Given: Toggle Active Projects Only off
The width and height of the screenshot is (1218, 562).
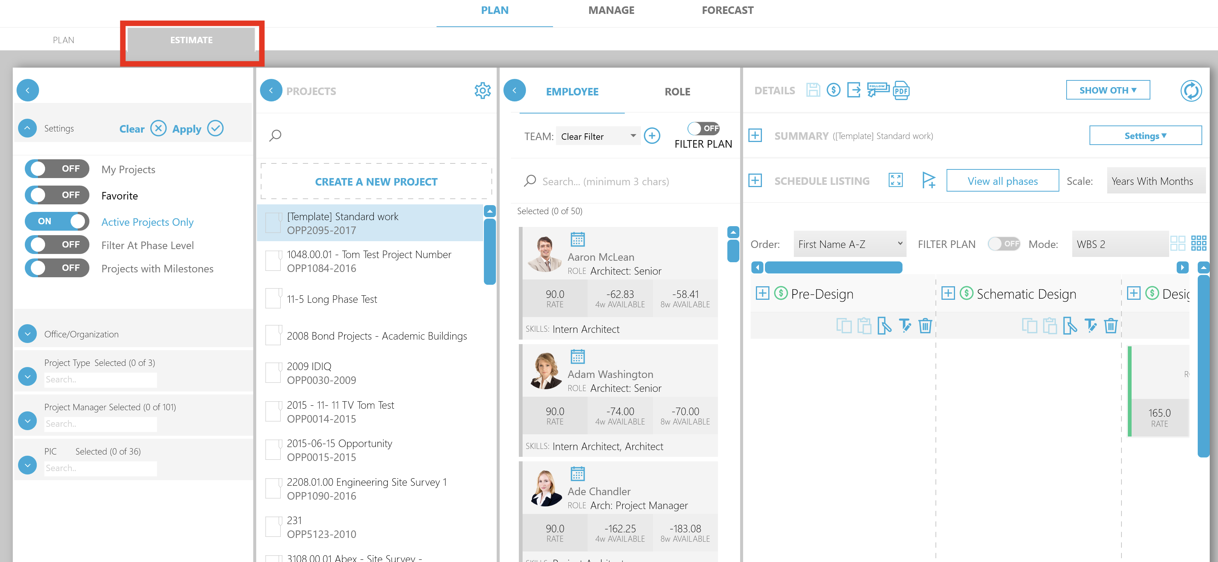Looking at the screenshot, I should (57, 221).
